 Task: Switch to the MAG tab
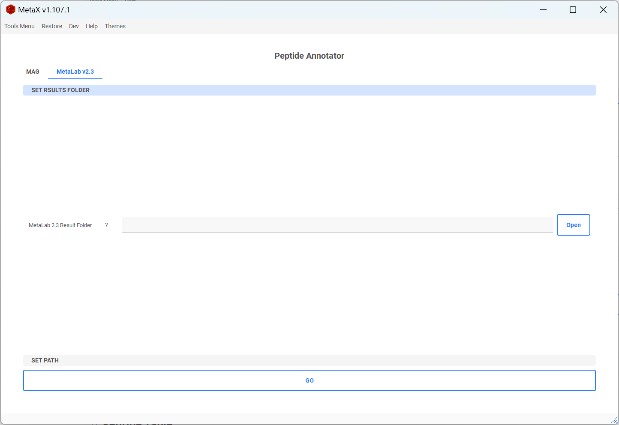coord(33,72)
